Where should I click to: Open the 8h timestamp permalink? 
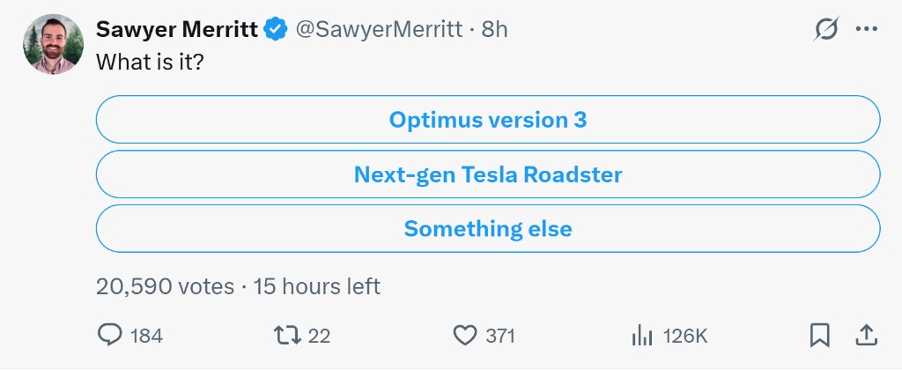point(494,29)
